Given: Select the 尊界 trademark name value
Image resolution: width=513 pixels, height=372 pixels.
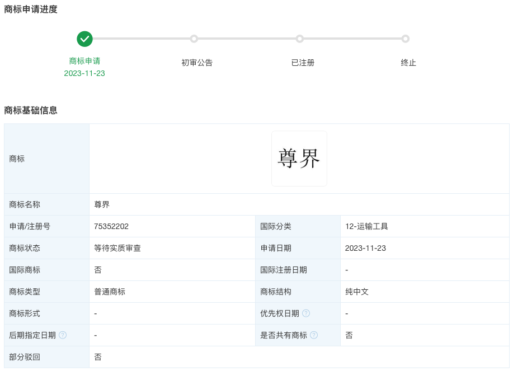Looking at the screenshot, I should tap(102, 204).
